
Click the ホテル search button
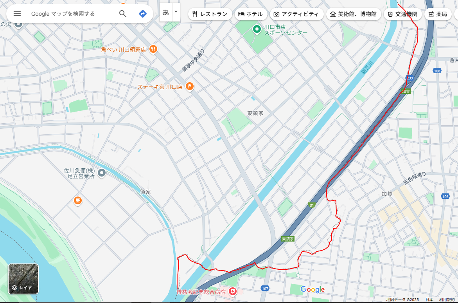click(250, 14)
